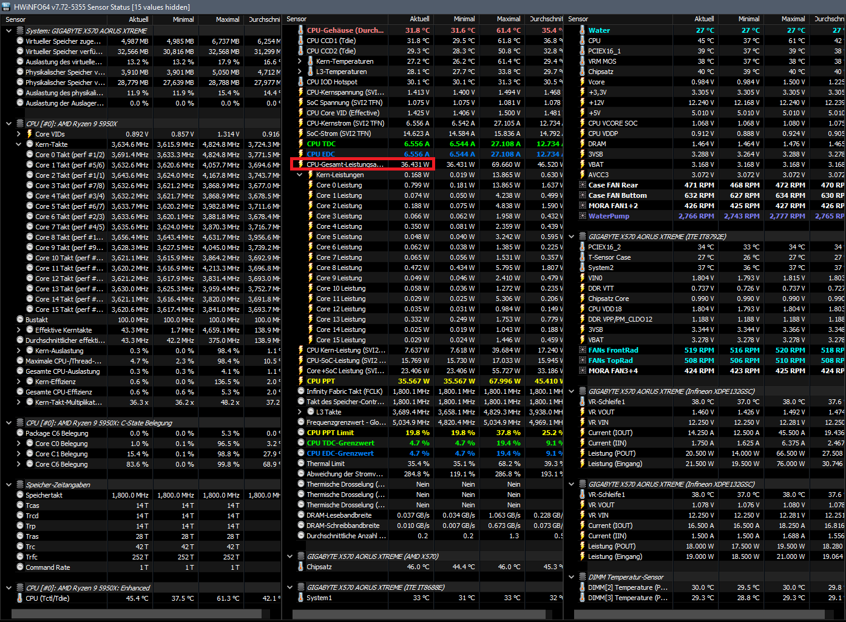The height and width of the screenshot is (622, 846).
Task: Collapse the Speicher-Zeitangaben group
Action: [x=9, y=485]
